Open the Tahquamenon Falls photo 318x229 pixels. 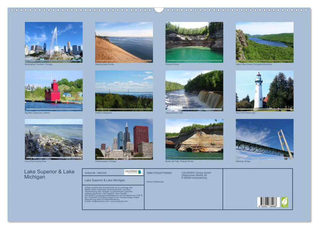(194, 91)
